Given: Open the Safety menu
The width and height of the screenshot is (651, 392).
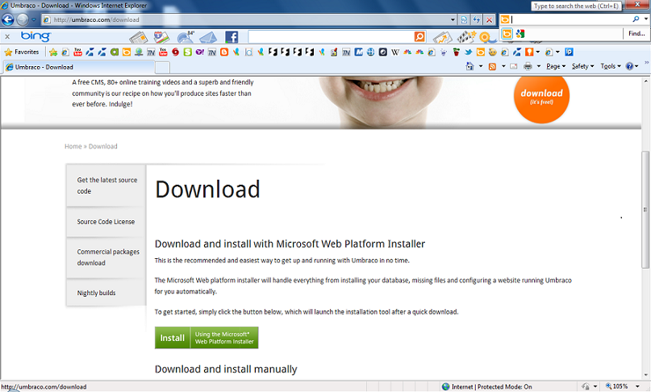Looking at the screenshot, I should point(583,66).
